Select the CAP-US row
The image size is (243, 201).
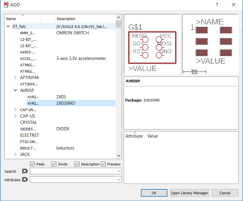point(60,116)
